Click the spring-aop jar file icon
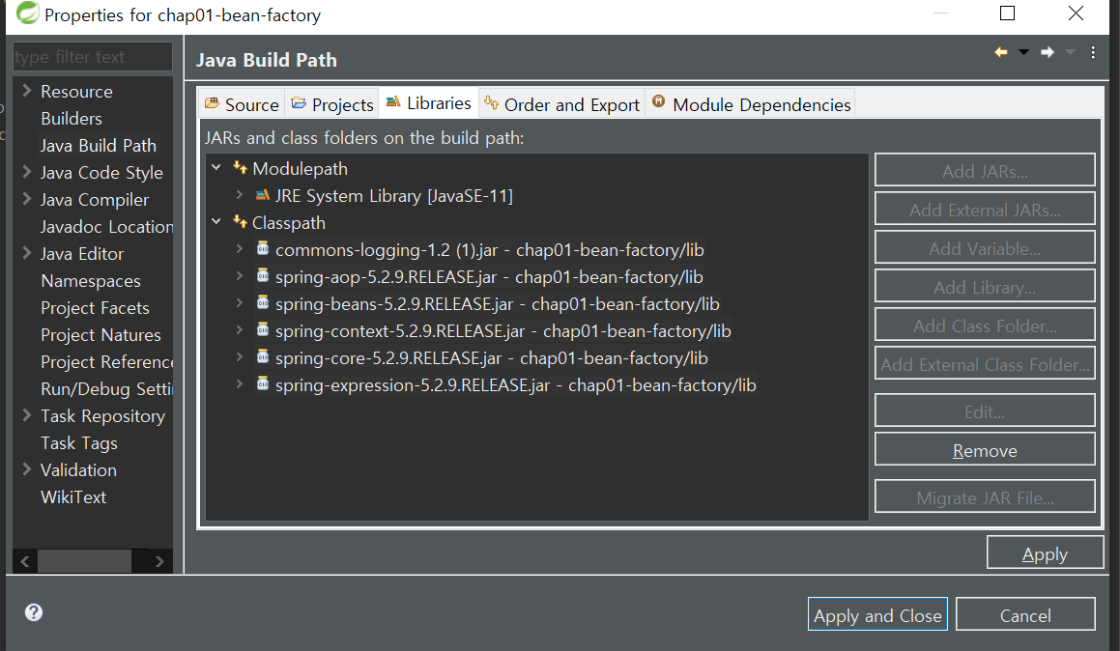Screen dimensions: 1120x651 click(263, 276)
